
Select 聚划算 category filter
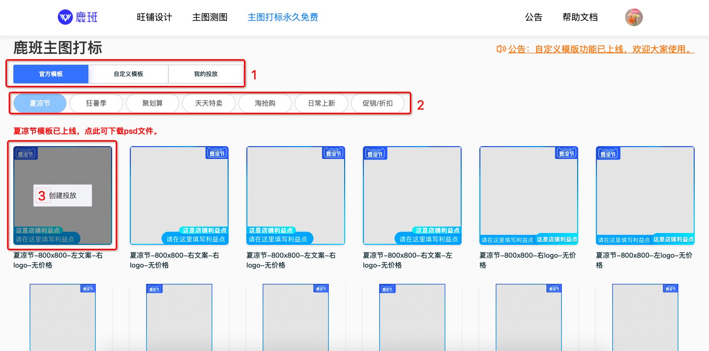pyautogui.click(x=153, y=104)
